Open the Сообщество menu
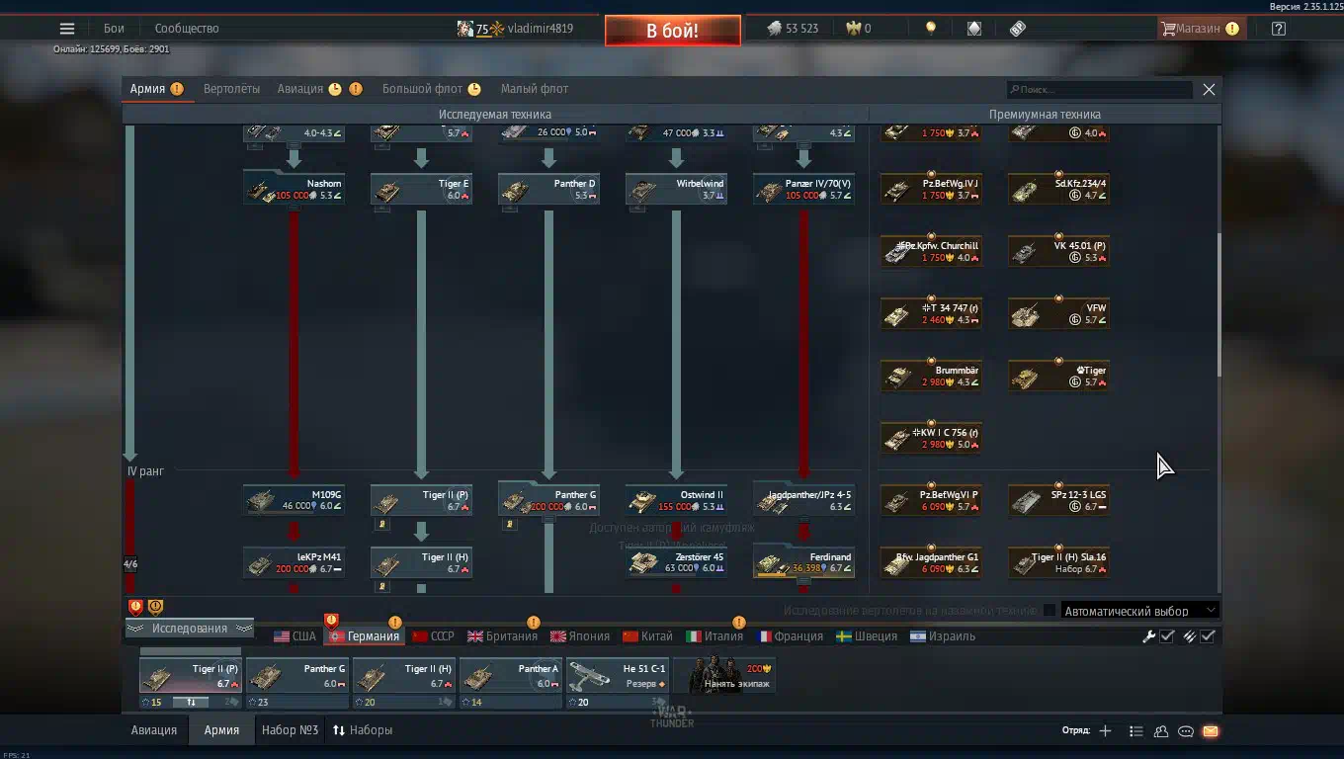This screenshot has height=759, width=1344. pyautogui.click(x=187, y=29)
